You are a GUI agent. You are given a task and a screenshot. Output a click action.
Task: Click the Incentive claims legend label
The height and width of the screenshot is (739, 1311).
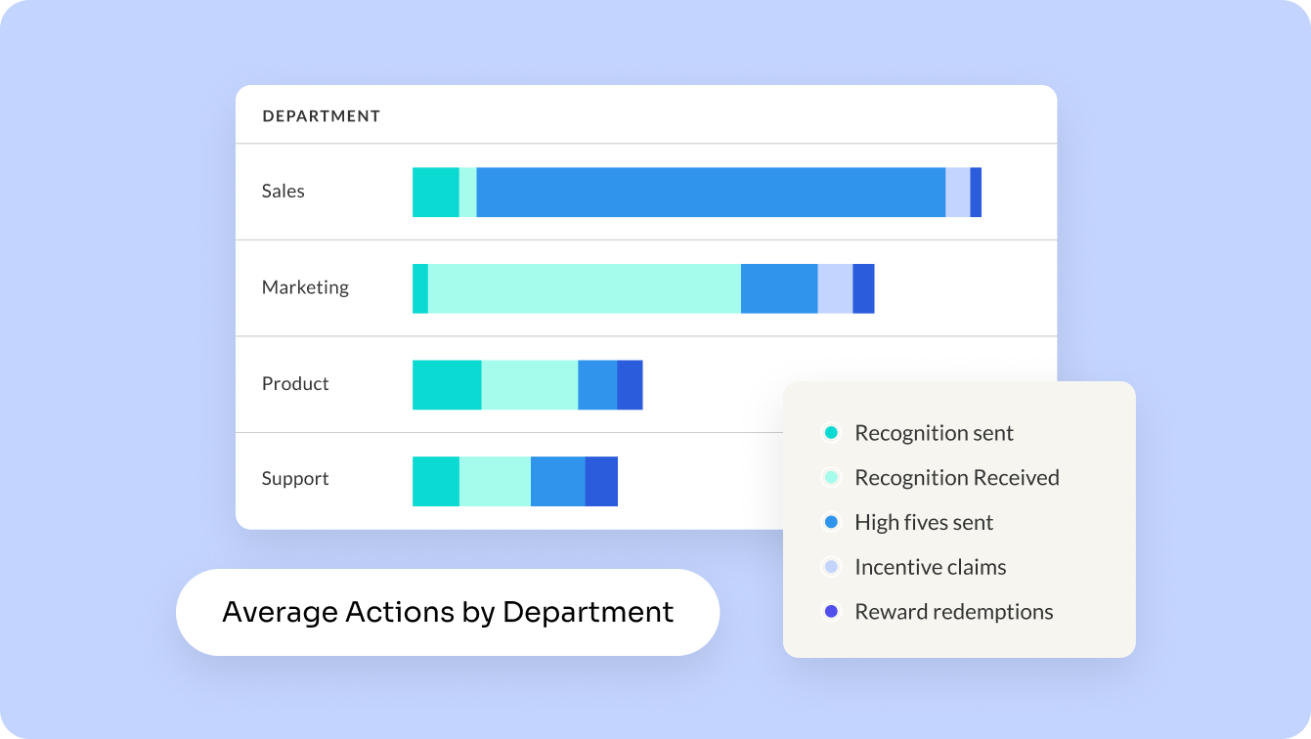tap(930, 567)
